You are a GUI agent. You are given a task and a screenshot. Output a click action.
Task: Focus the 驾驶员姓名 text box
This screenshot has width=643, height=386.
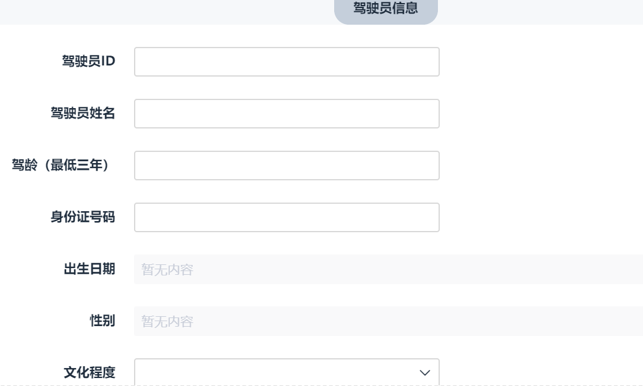click(x=287, y=114)
